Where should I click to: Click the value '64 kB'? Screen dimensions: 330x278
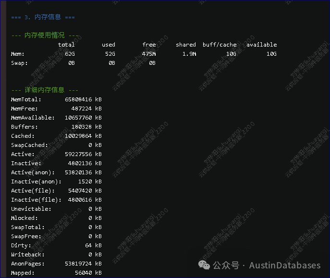[x=93, y=245]
